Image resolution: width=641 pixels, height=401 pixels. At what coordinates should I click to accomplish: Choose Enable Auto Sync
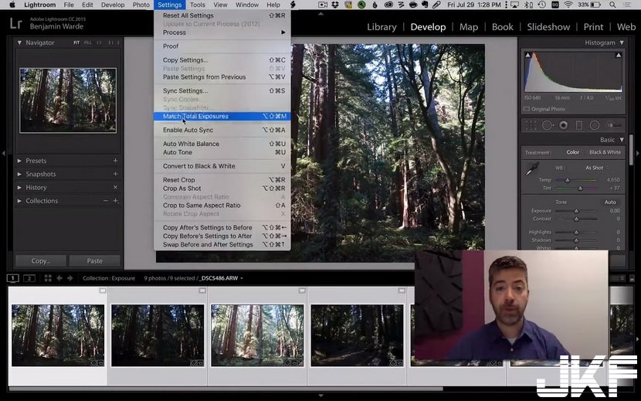[x=222, y=130]
